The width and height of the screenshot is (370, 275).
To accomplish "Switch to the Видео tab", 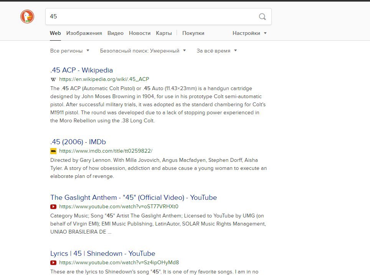I will pos(116,33).
